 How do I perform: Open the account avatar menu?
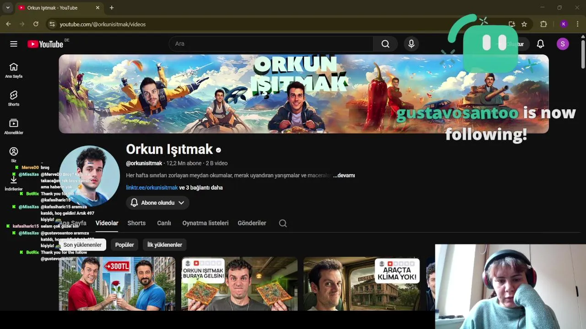563,44
